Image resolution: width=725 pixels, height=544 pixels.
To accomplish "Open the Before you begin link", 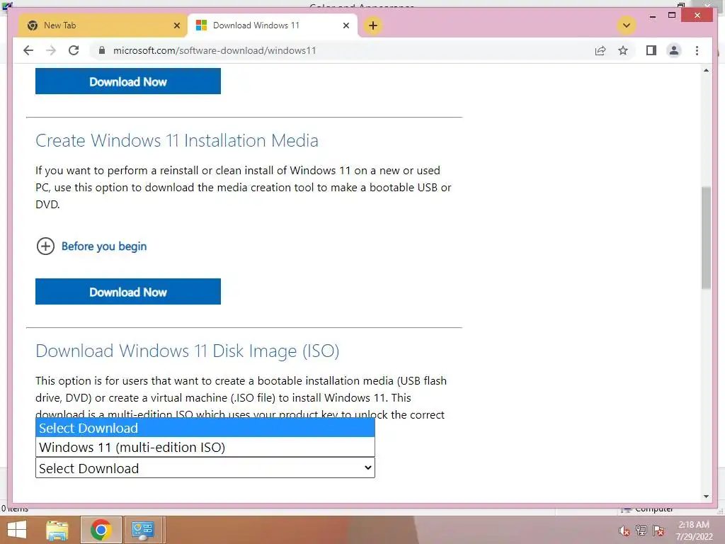I will [x=104, y=246].
